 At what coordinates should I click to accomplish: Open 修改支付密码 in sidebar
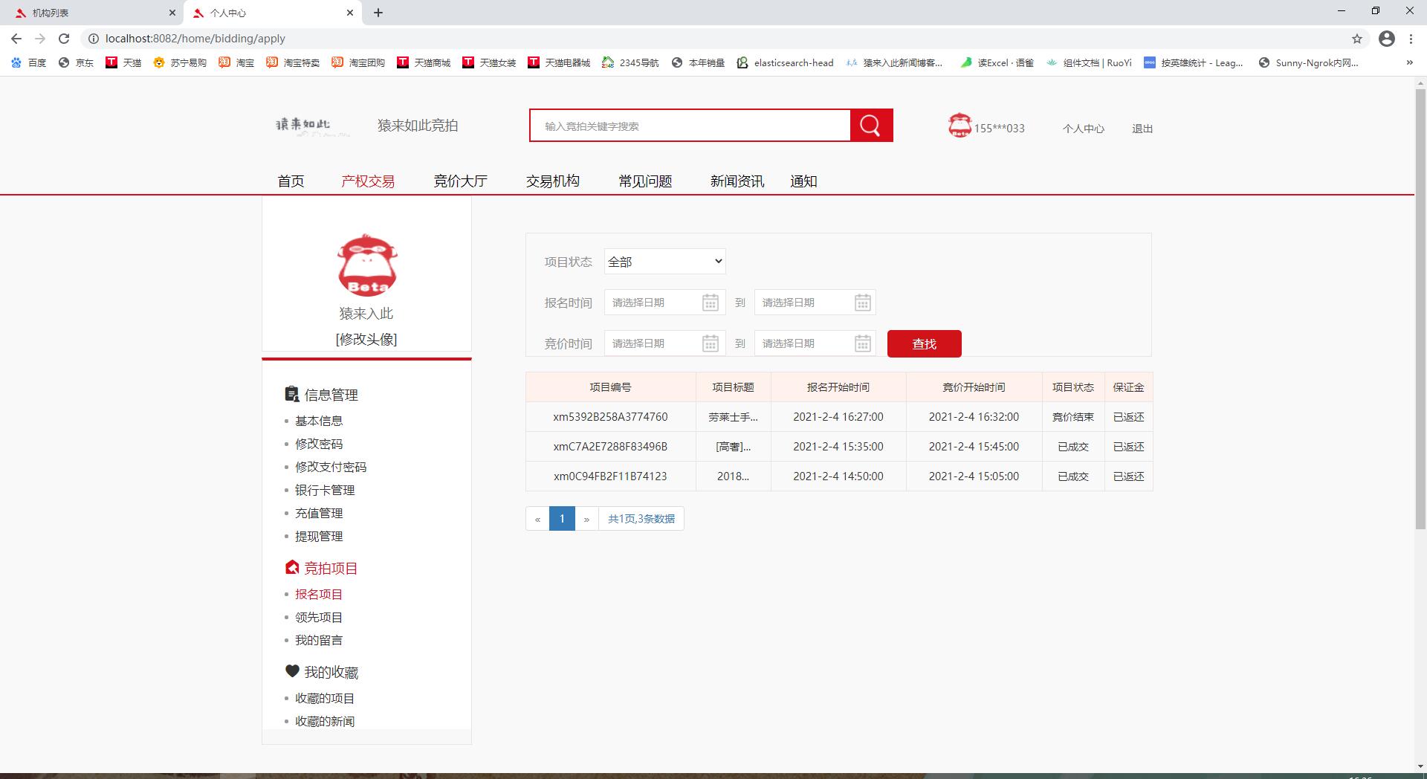pos(331,467)
